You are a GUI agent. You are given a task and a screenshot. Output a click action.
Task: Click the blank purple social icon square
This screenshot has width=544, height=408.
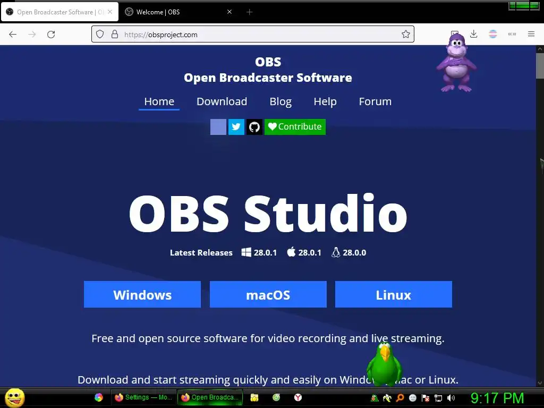pyautogui.click(x=218, y=126)
